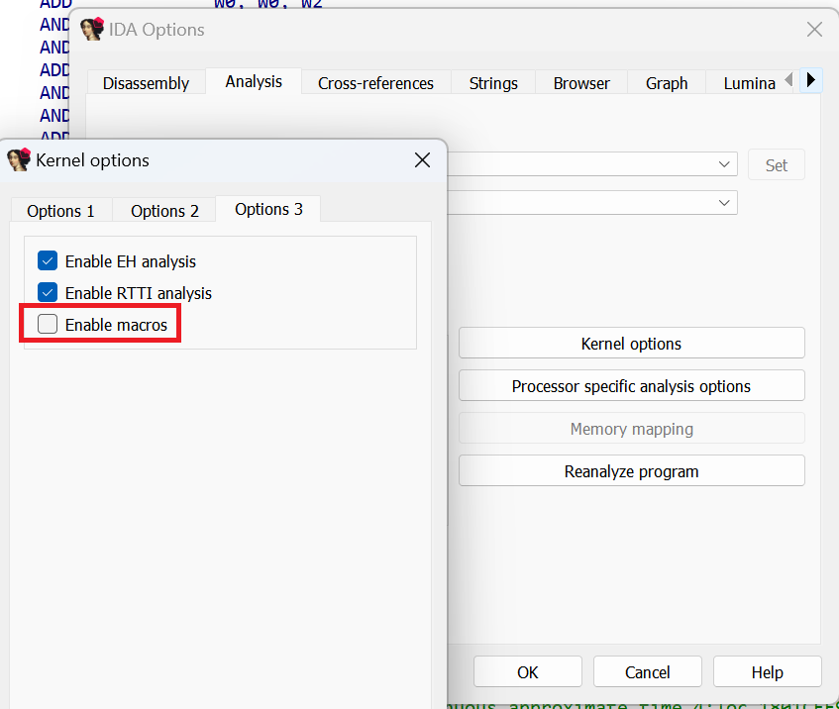Close the Kernel options dialog
The image size is (839, 709).
422,159
